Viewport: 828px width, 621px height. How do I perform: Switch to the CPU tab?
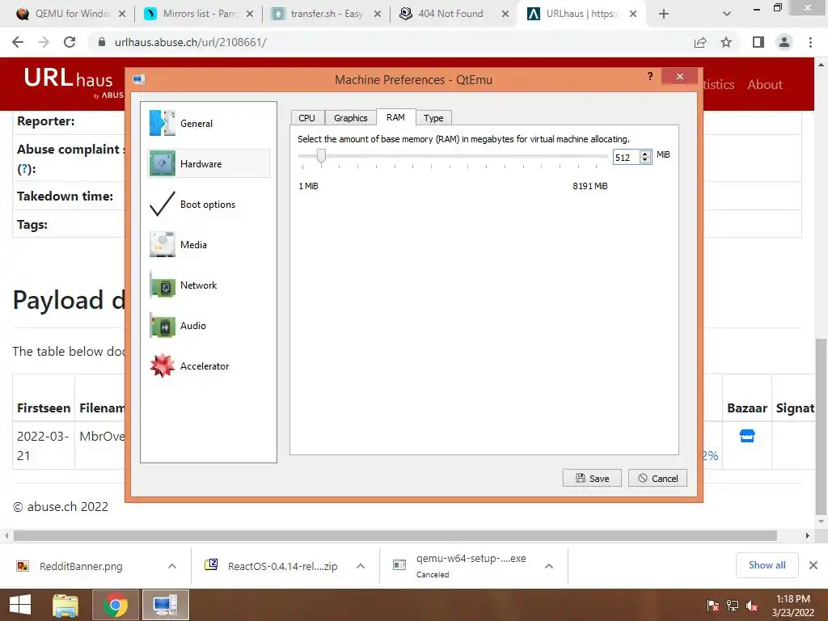(x=306, y=118)
